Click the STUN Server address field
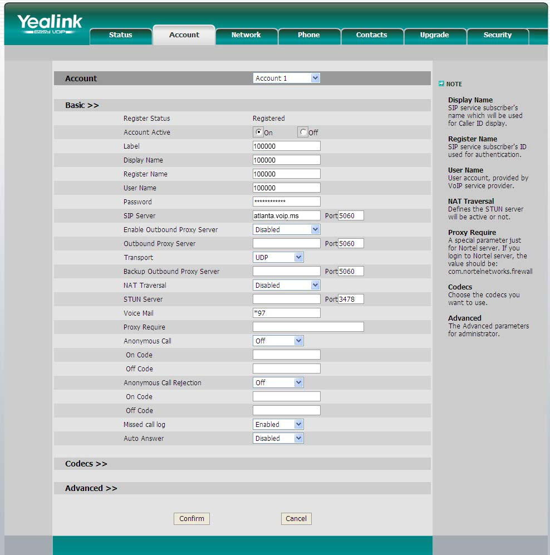This screenshot has height=555, width=550. click(x=286, y=299)
